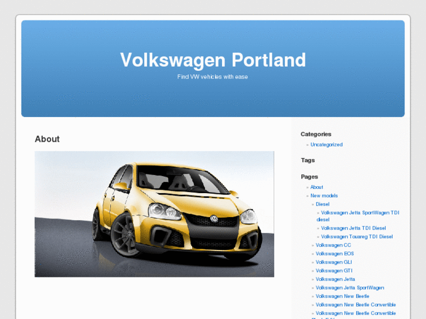Click the 'Find VW vehicles with ease' tagline
The width and height of the screenshot is (426, 319).
[x=213, y=77]
